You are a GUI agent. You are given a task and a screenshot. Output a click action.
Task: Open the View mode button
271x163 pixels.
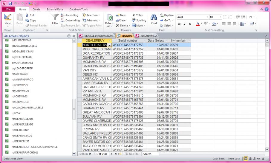[7, 20]
